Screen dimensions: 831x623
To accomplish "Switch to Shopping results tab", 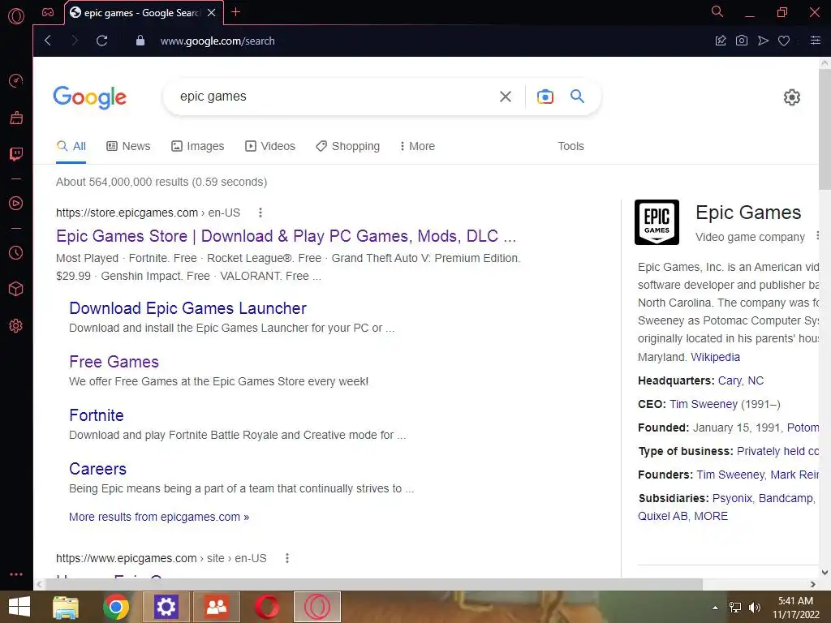I will (347, 146).
